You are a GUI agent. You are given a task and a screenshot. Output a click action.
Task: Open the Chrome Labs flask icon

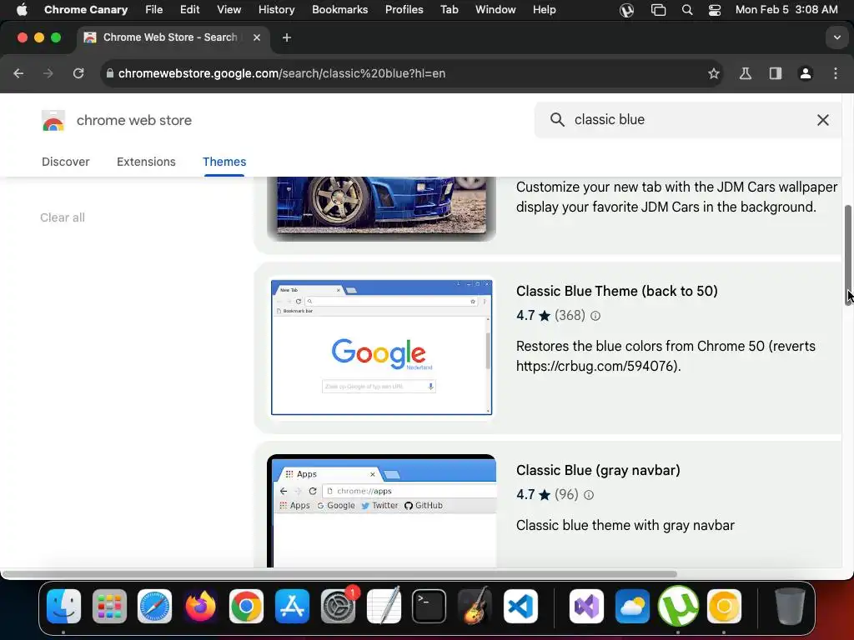click(x=745, y=73)
